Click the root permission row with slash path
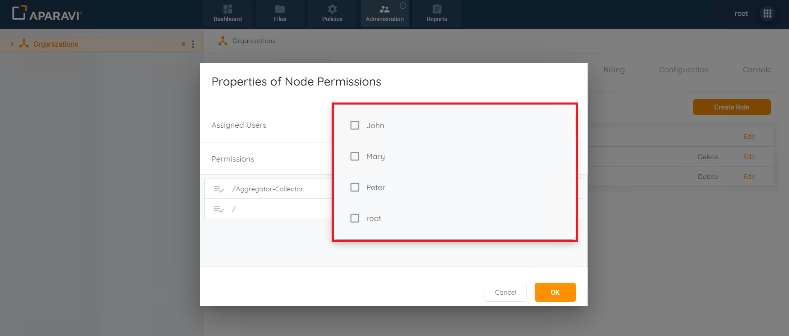Screen dimensions: 789x336 click(269, 209)
